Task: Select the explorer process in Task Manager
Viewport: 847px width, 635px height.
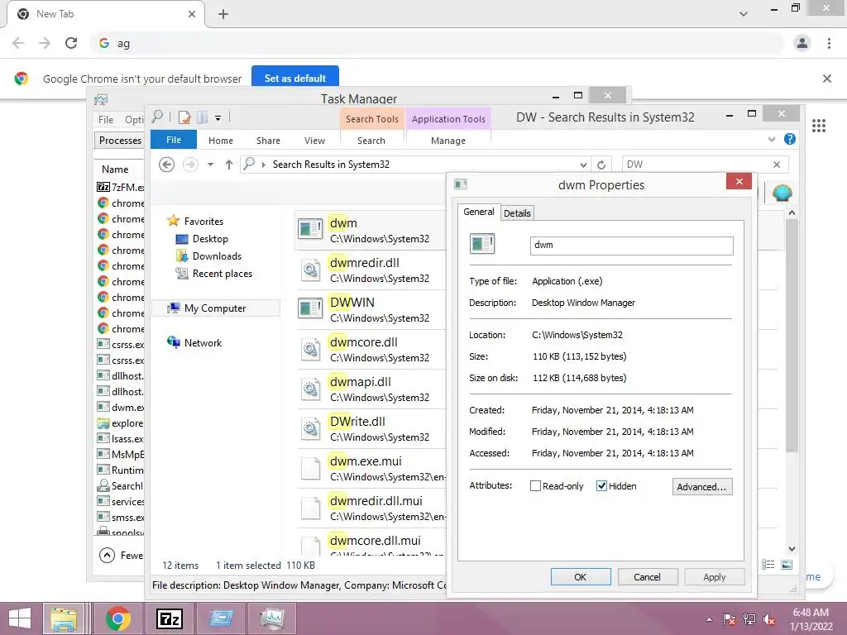Action: [x=120, y=423]
